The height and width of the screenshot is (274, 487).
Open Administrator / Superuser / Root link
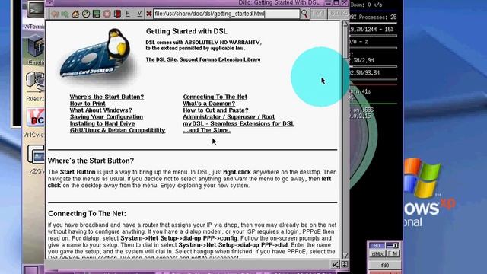[x=228, y=116]
